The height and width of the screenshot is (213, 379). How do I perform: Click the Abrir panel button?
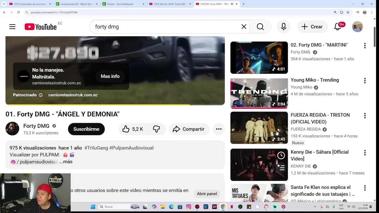pos(207,194)
